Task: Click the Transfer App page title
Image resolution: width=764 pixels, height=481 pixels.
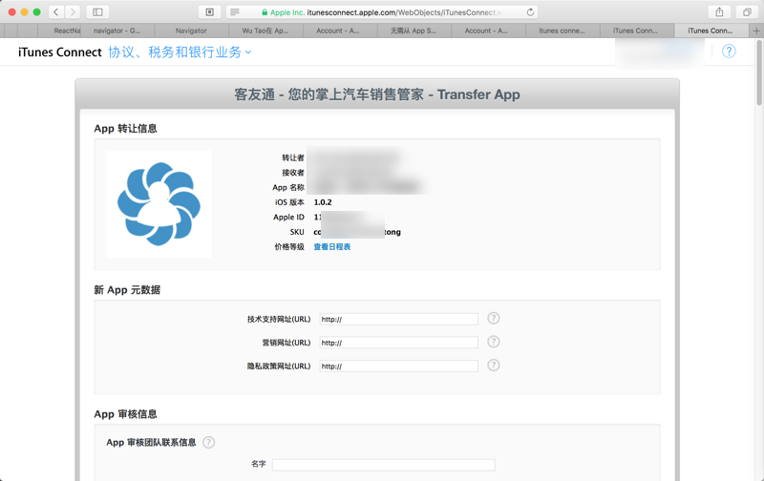Action: [377, 94]
